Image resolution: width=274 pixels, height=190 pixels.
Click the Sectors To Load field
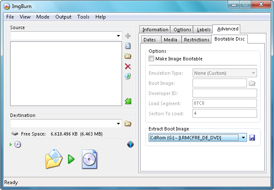pyautogui.click(x=225, y=114)
